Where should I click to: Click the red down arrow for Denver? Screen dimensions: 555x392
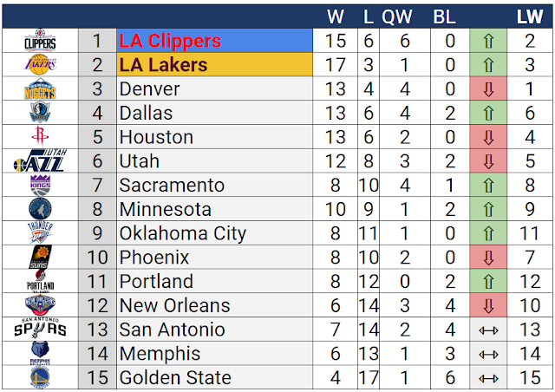click(x=487, y=89)
